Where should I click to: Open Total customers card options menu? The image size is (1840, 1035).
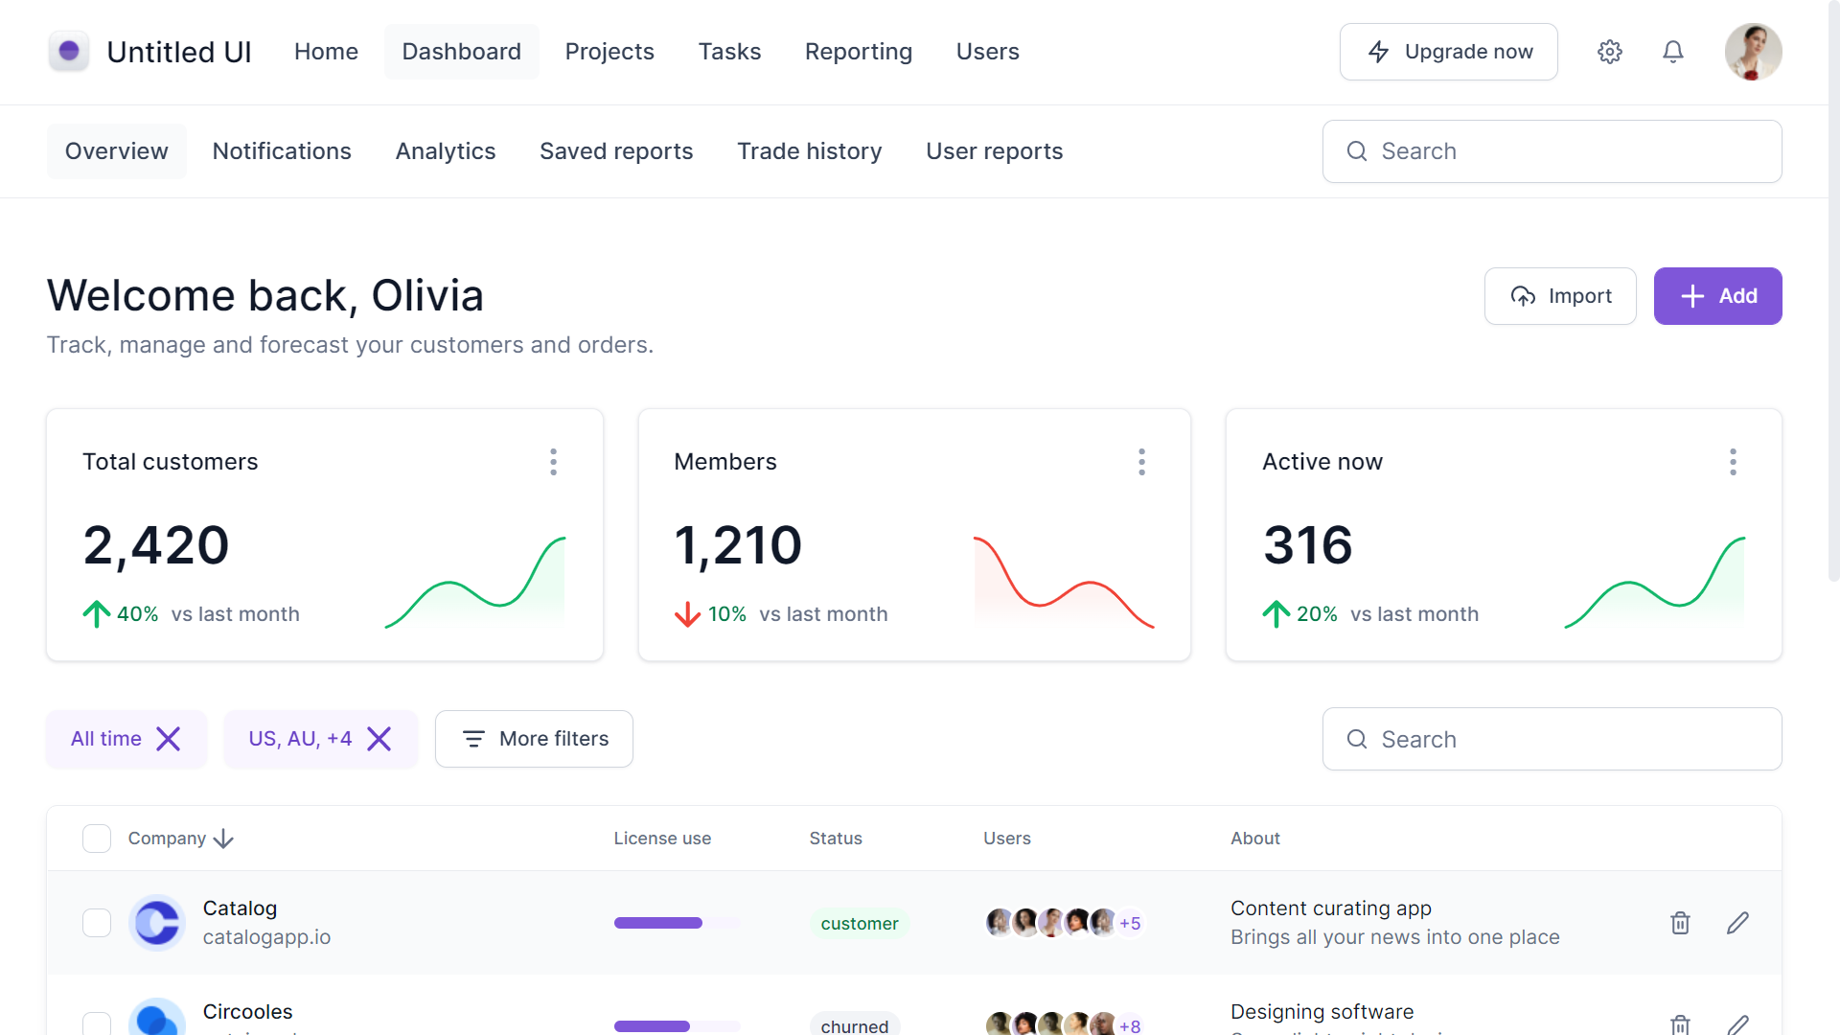pyautogui.click(x=553, y=462)
